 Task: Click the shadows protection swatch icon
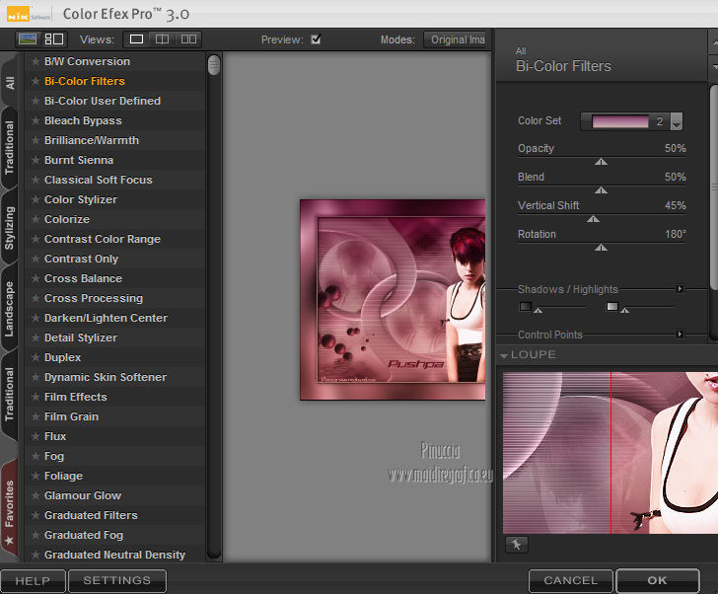526,307
